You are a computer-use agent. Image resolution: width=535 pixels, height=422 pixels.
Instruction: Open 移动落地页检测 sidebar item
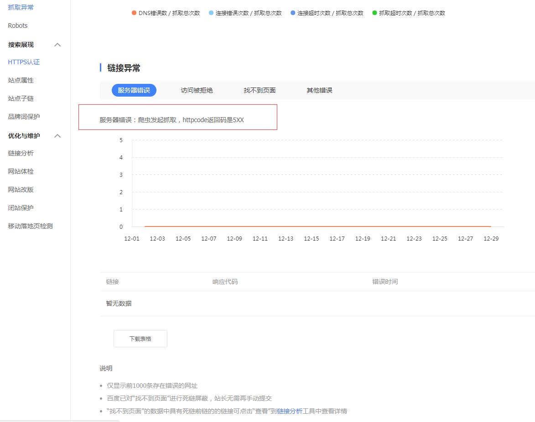coord(30,226)
